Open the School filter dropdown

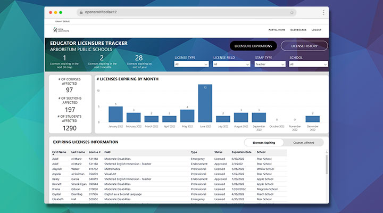(309, 64)
